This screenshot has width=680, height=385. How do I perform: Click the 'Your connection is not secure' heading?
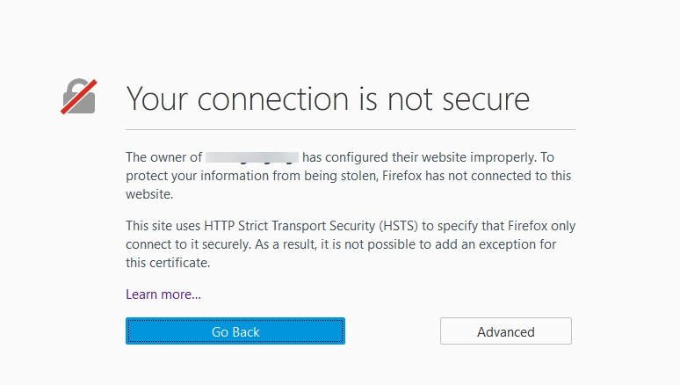pos(328,99)
